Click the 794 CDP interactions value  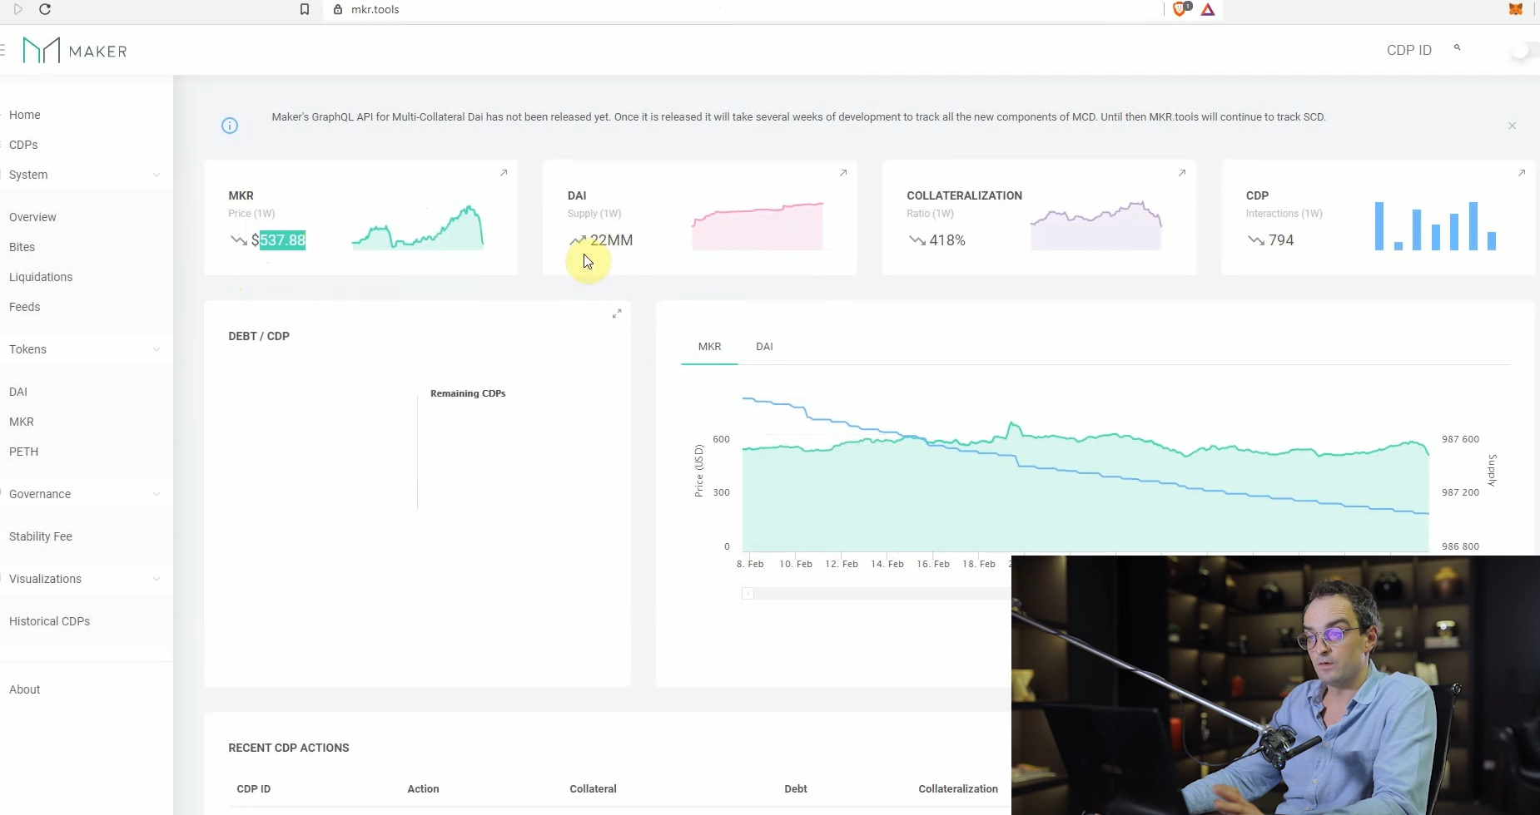click(1281, 240)
